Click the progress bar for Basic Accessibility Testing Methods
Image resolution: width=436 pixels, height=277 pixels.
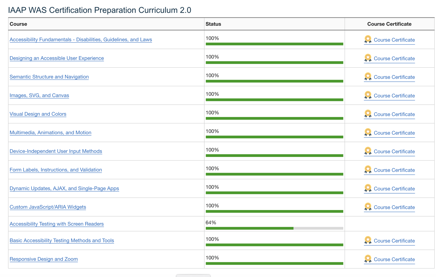[x=274, y=245]
